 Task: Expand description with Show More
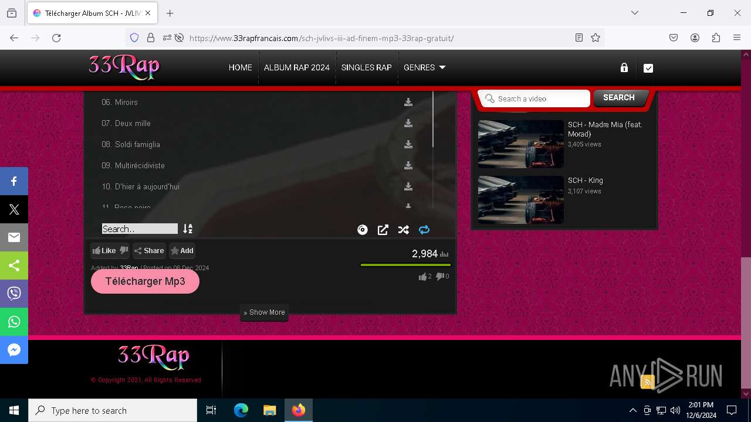pyautogui.click(x=264, y=312)
